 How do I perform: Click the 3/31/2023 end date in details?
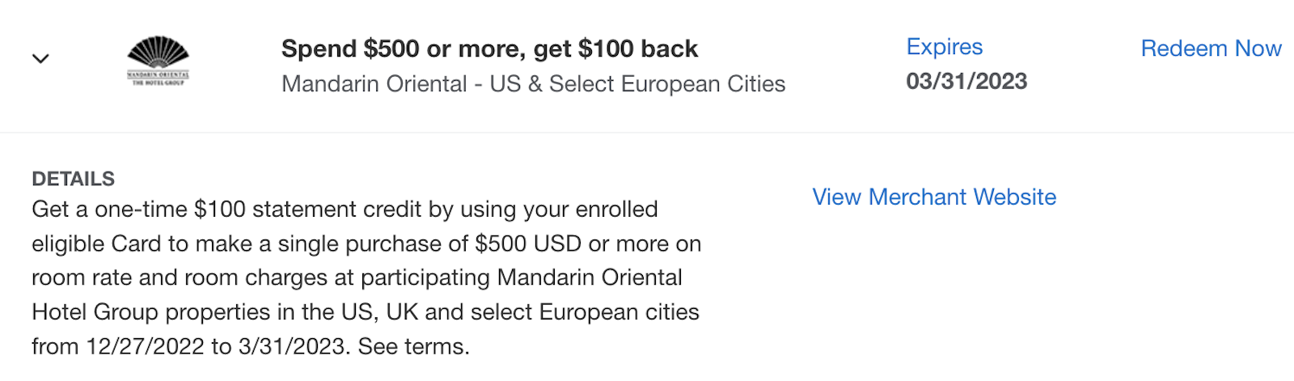[x=292, y=347]
